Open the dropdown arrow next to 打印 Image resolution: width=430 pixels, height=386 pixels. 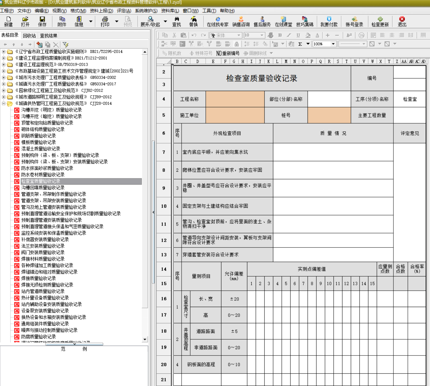[x=117, y=21]
